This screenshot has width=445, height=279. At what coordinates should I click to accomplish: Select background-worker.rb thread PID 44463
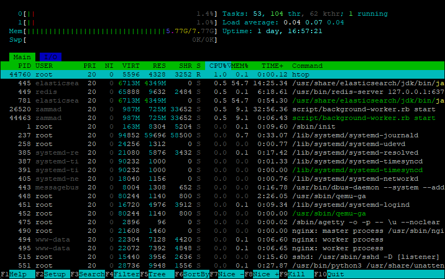(222, 118)
